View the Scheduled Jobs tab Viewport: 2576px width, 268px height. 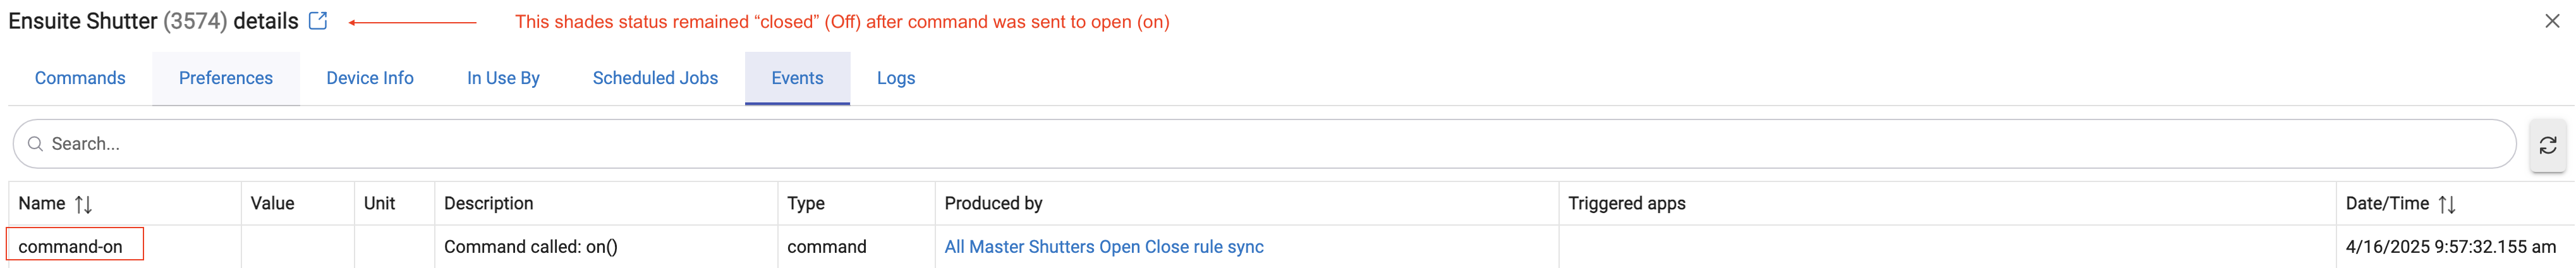pyautogui.click(x=655, y=78)
